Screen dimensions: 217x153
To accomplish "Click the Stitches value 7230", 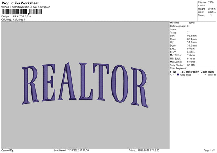I will pyautogui.click(x=211, y=3).
